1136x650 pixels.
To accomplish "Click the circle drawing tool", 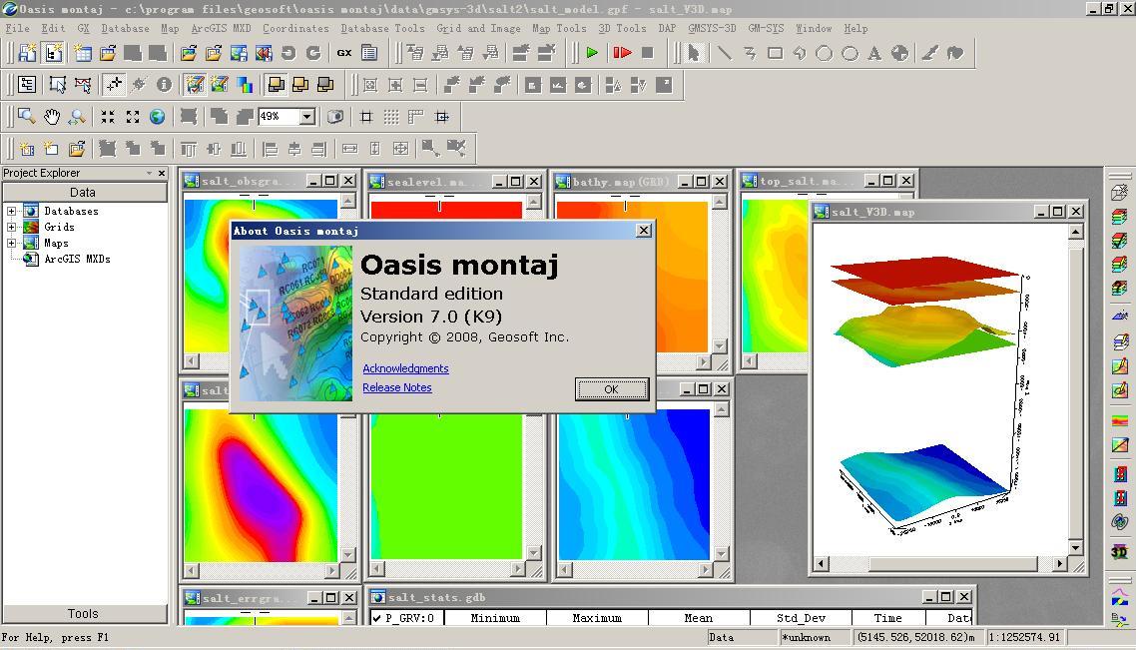I will tap(824, 53).
